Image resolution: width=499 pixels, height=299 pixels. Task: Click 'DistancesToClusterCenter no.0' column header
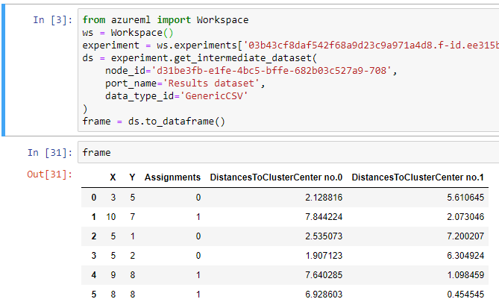[276, 177]
